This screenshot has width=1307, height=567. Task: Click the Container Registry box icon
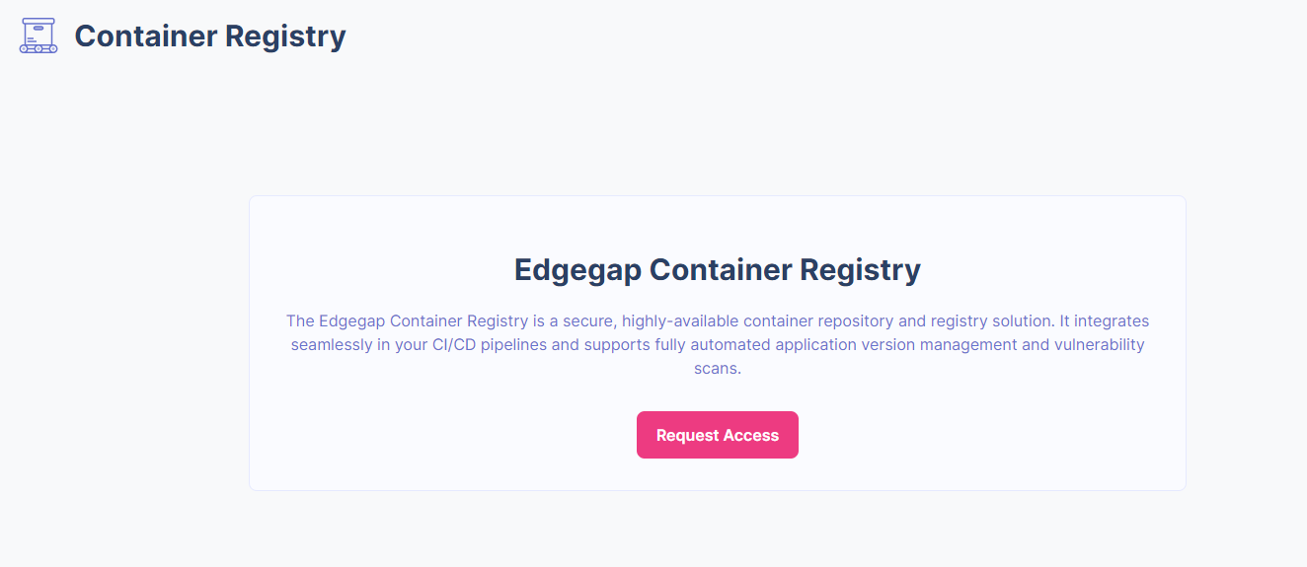pyautogui.click(x=38, y=35)
